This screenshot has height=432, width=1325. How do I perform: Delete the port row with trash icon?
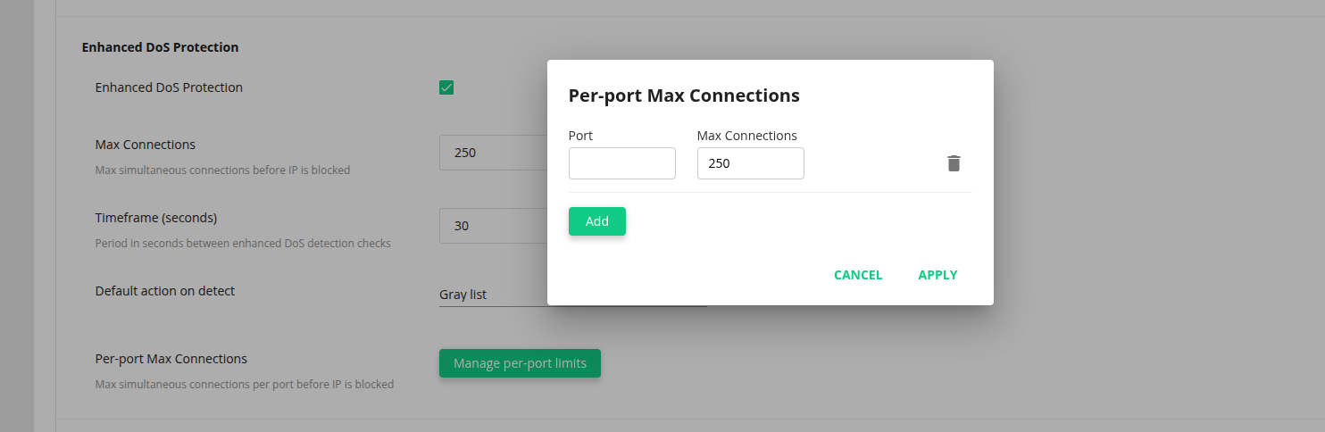954,163
